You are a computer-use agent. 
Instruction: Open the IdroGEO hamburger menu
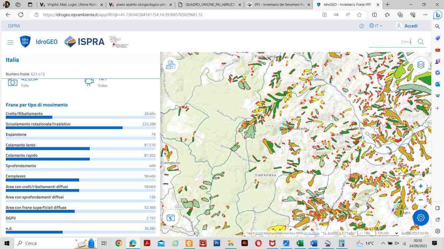pos(10,42)
